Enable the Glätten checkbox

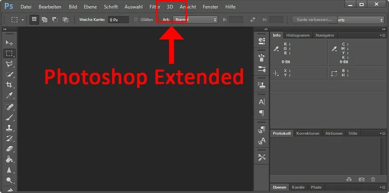136,20
